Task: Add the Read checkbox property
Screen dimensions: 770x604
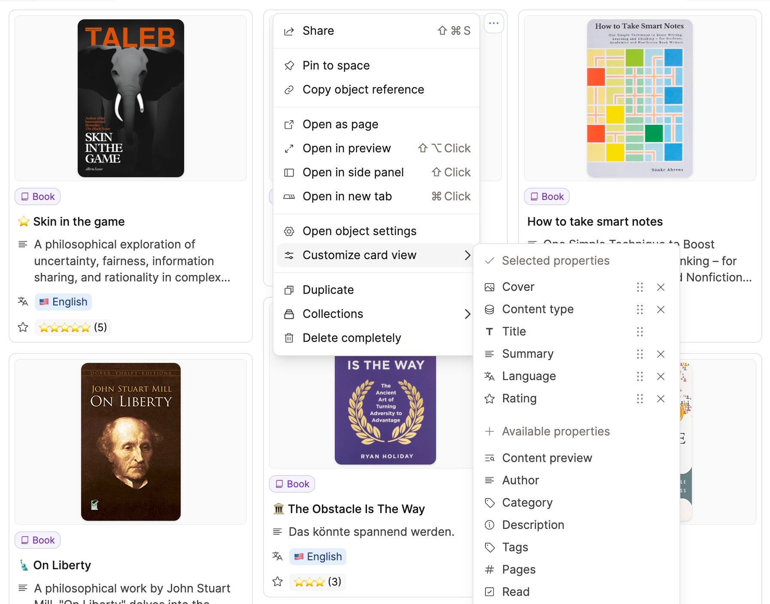Action: pyautogui.click(x=515, y=592)
